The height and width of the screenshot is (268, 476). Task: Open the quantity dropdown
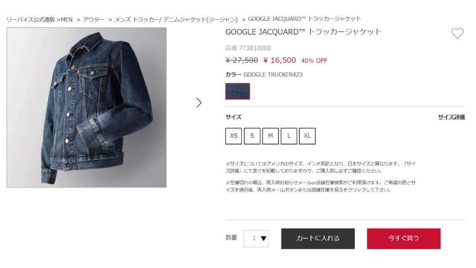[256, 239]
